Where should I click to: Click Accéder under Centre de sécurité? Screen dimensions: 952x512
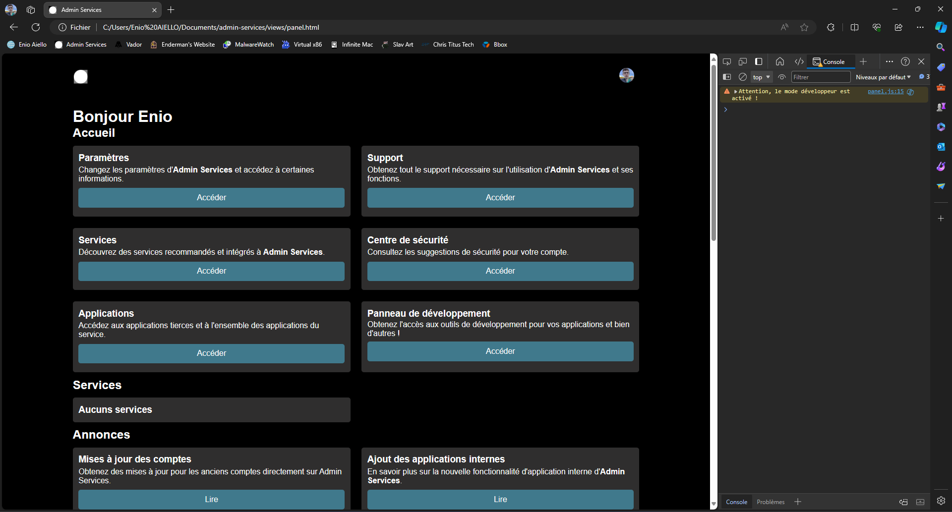(x=500, y=271)
